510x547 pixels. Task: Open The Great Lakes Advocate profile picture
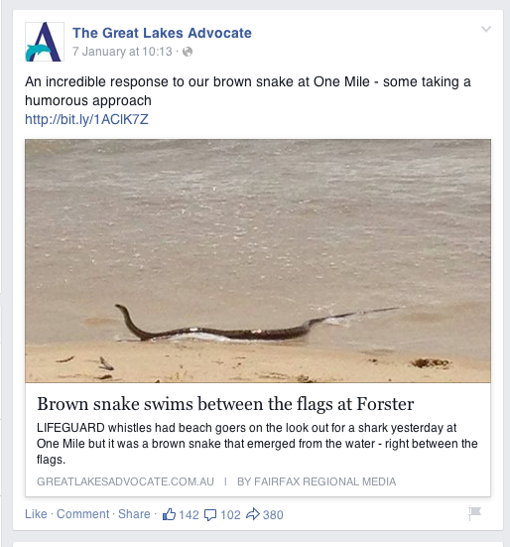tap(45, 42)
